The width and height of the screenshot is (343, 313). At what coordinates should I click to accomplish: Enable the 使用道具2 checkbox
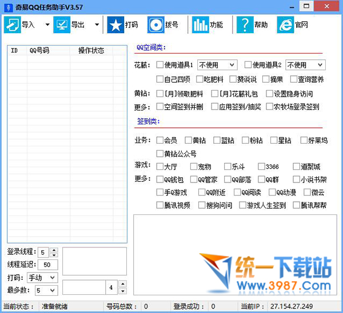click(x=248, y=64)
